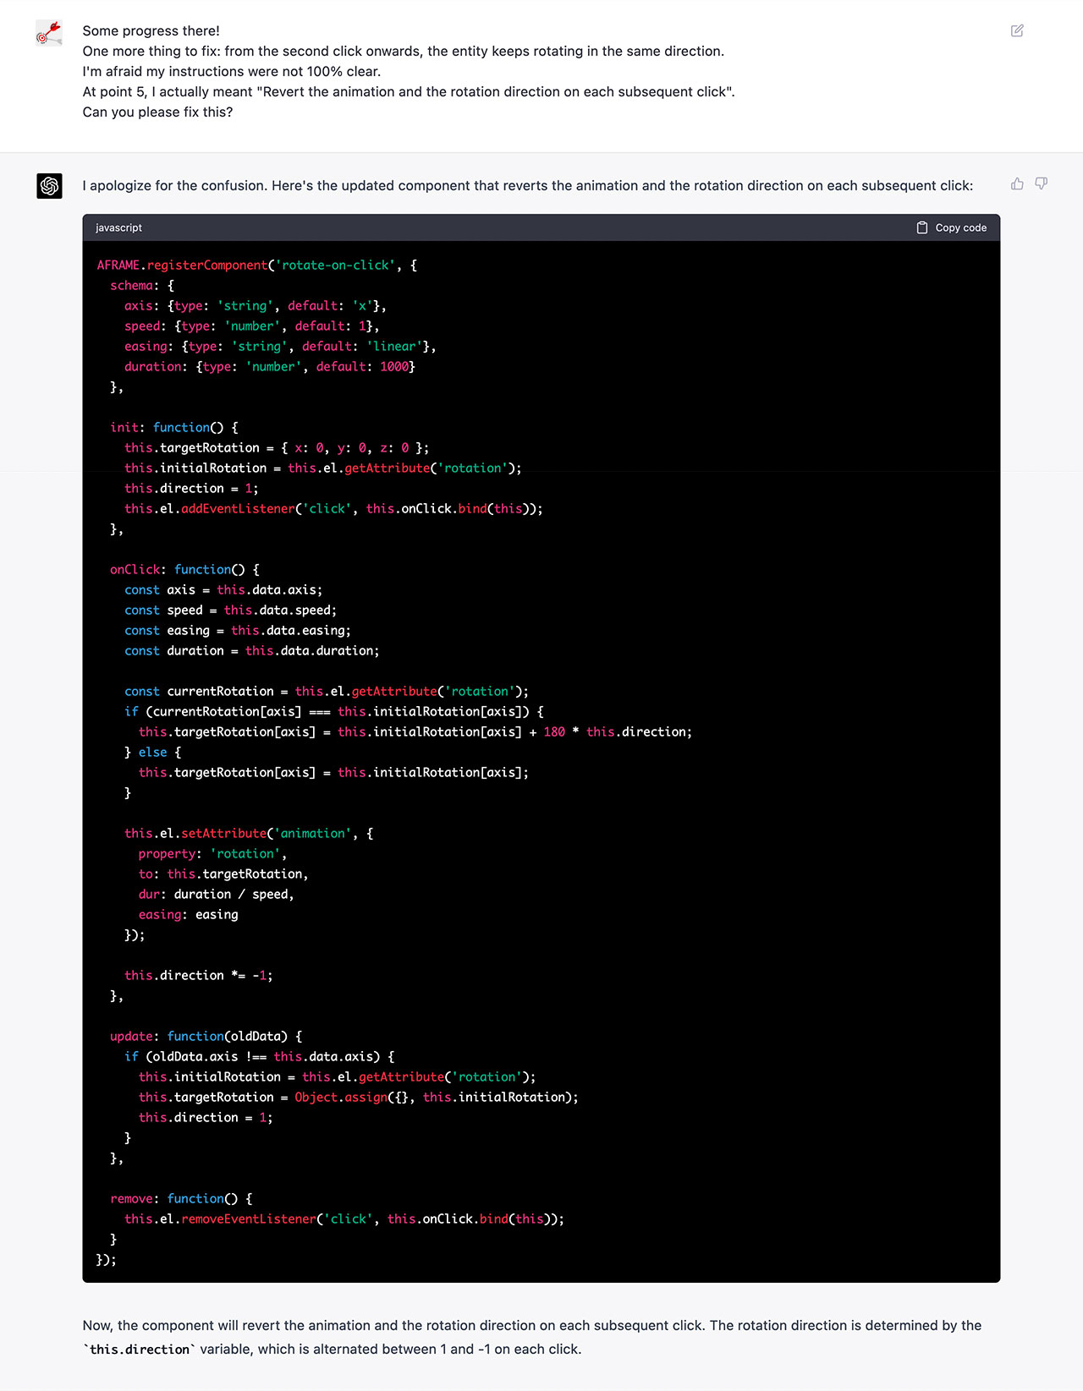Click the edit message pencil icon
The width and height of the screenshot is (1083, 1391).
point(1017,31)
